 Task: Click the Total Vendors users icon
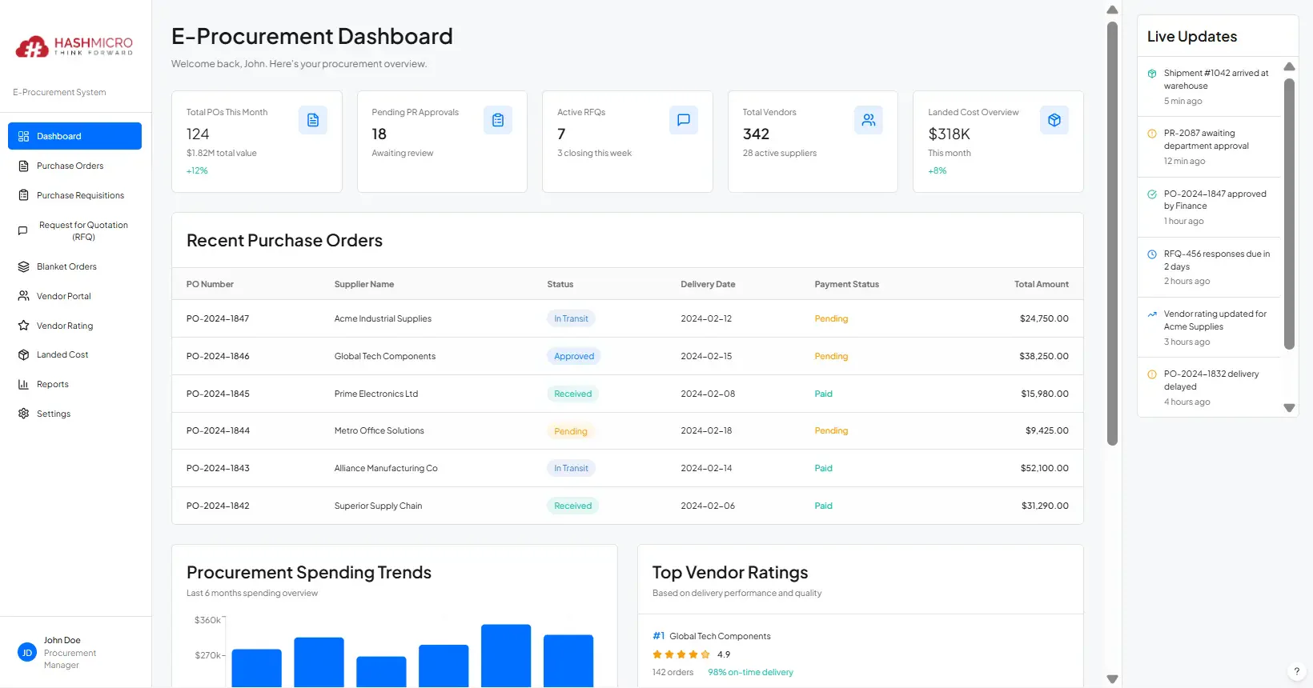pyautogui.click(x=869, y=120)
